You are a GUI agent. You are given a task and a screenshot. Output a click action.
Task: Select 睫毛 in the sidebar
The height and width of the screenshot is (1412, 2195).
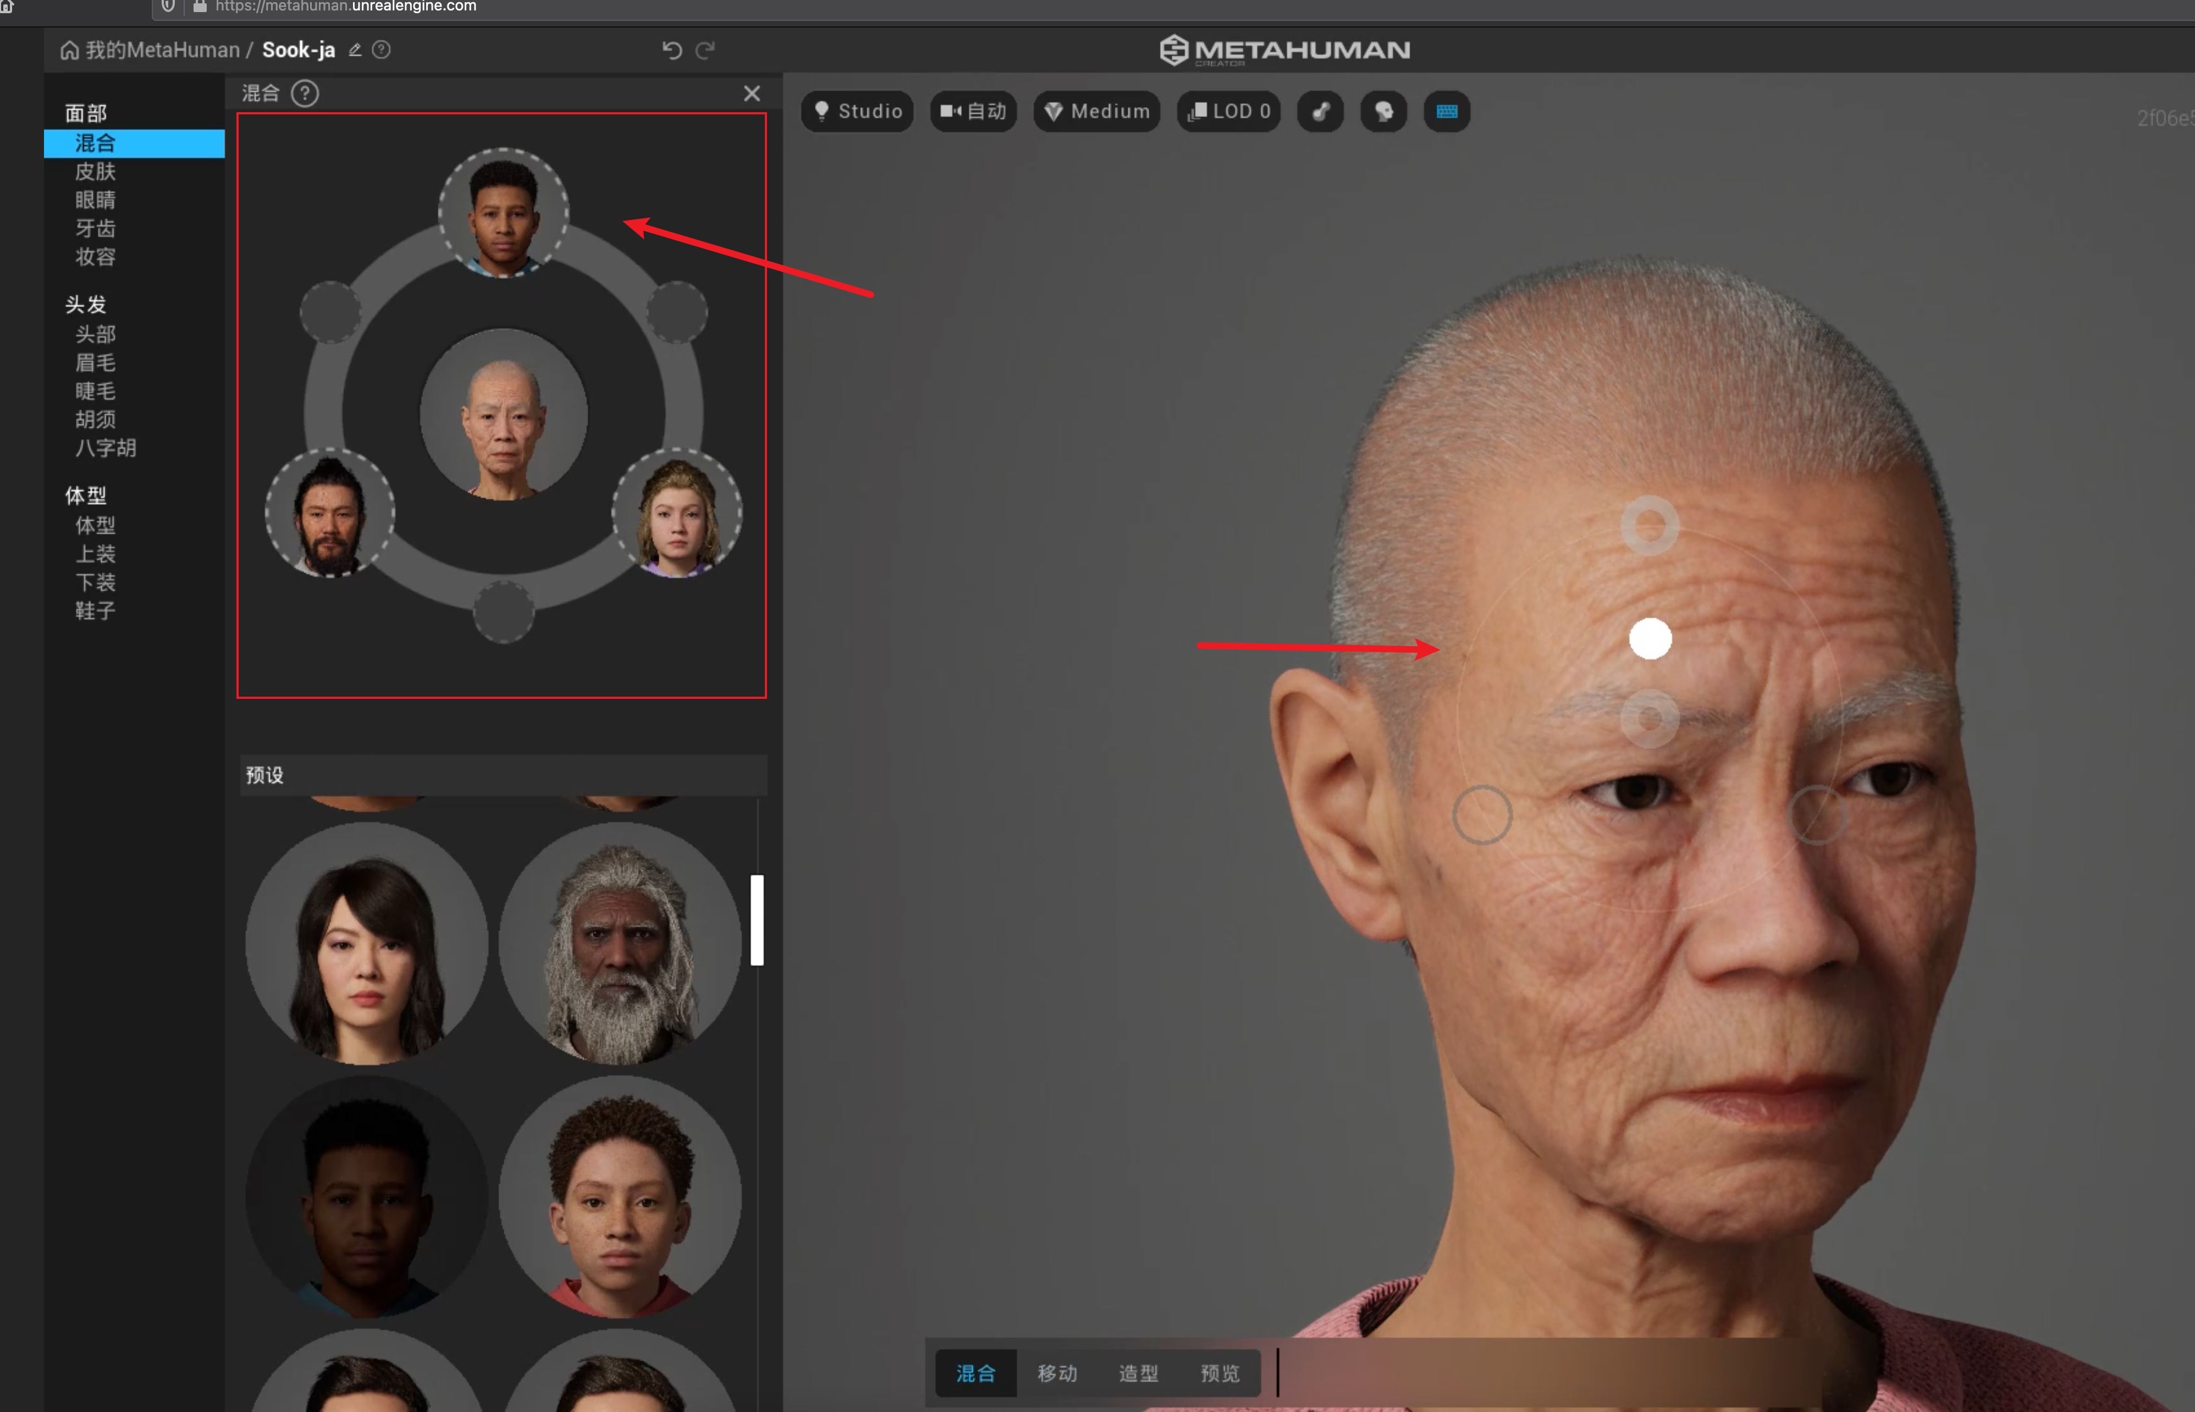pyautogui.click(x=95, y=390)
